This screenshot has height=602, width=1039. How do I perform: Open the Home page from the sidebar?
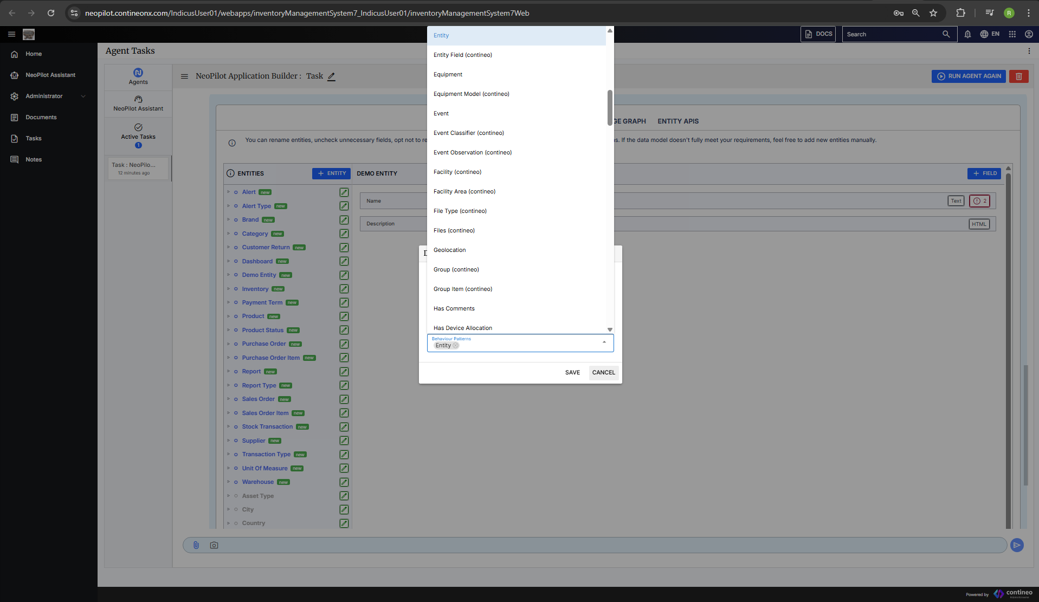coord(34,54)
